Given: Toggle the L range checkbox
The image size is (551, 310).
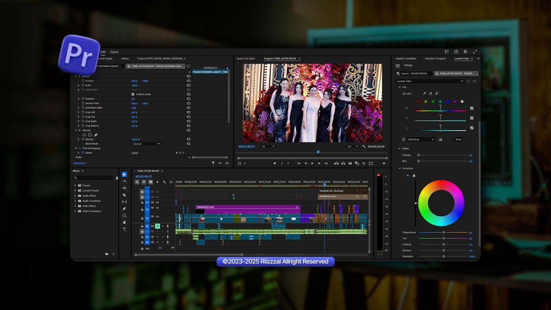Looking at the screenshot, I should (x=472, y=128).
